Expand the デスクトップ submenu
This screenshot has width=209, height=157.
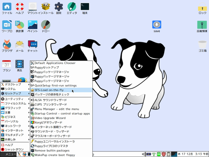tap(15, 84)
